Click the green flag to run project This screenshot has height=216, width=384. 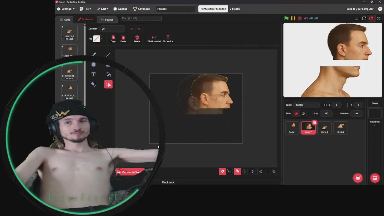click(x=286, y=18)
